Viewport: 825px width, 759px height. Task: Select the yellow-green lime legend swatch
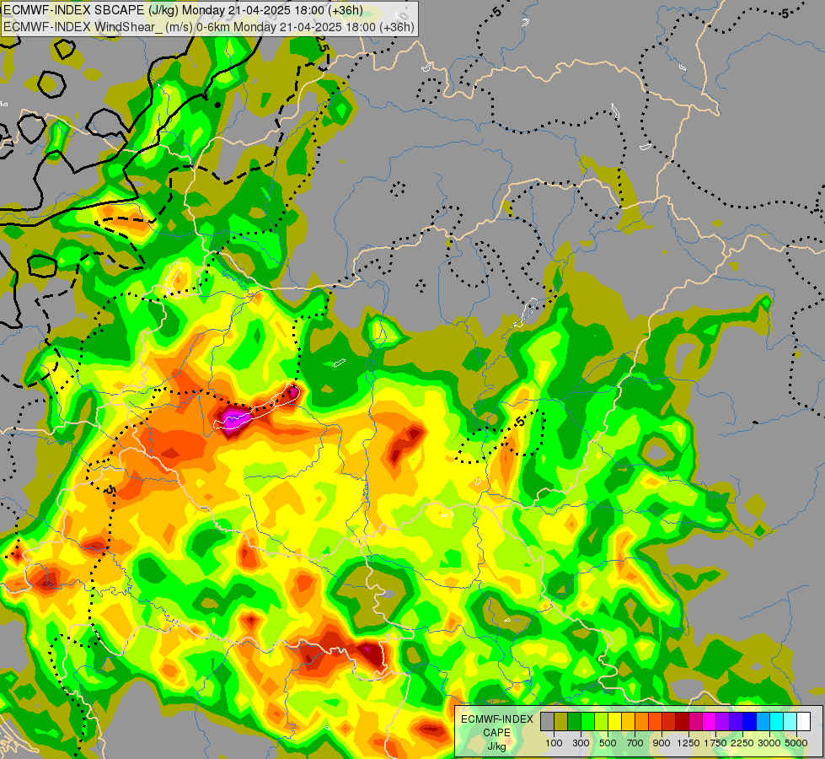click(601, 721)
